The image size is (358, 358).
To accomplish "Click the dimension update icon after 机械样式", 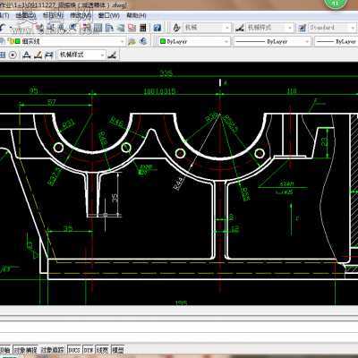I will (x=112, y=55).
